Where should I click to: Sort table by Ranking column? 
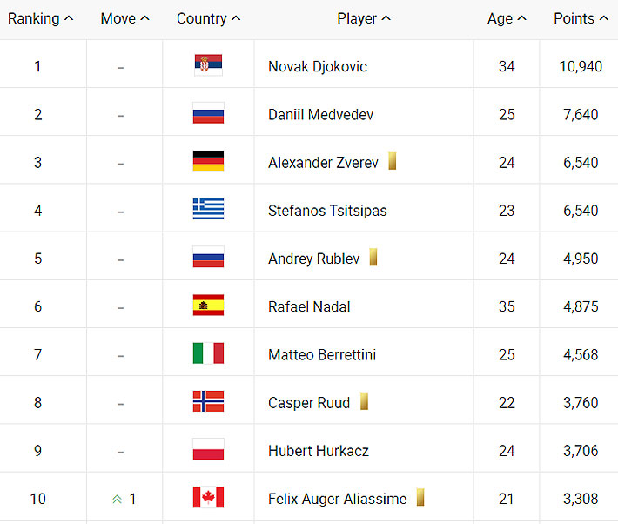pyautogui.click(x=40, y=18)
